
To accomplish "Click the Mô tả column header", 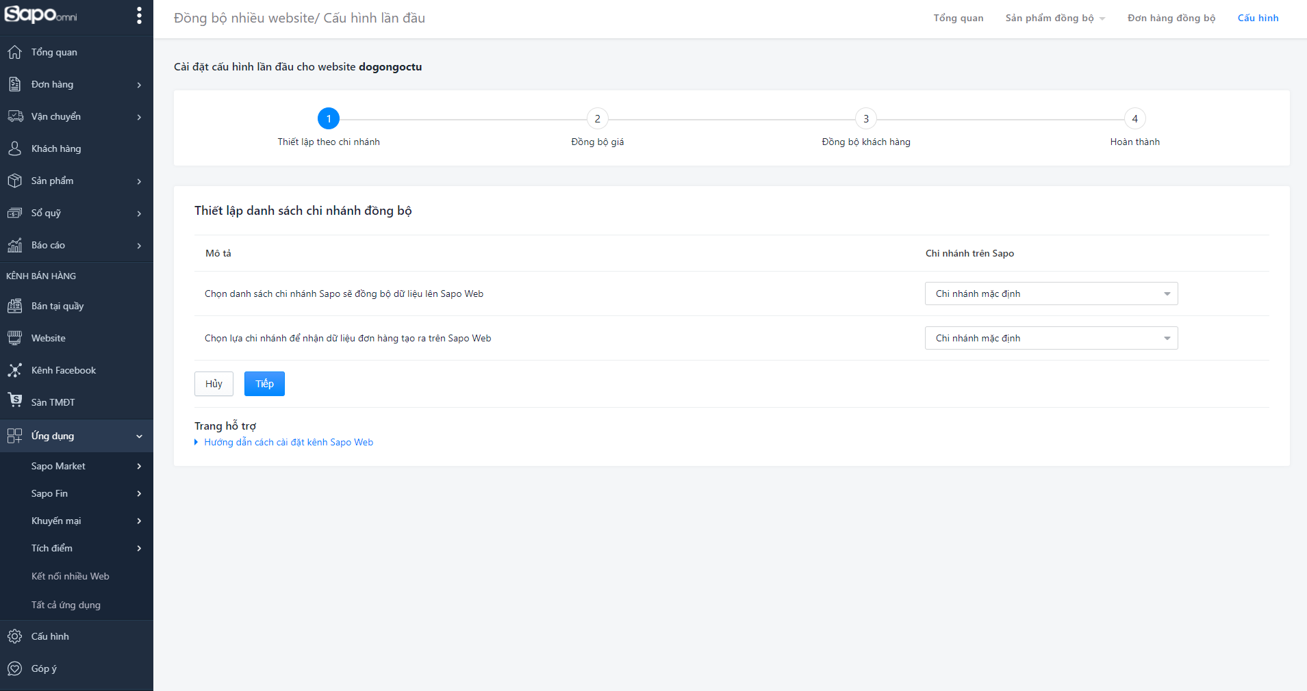I will 218,253.
